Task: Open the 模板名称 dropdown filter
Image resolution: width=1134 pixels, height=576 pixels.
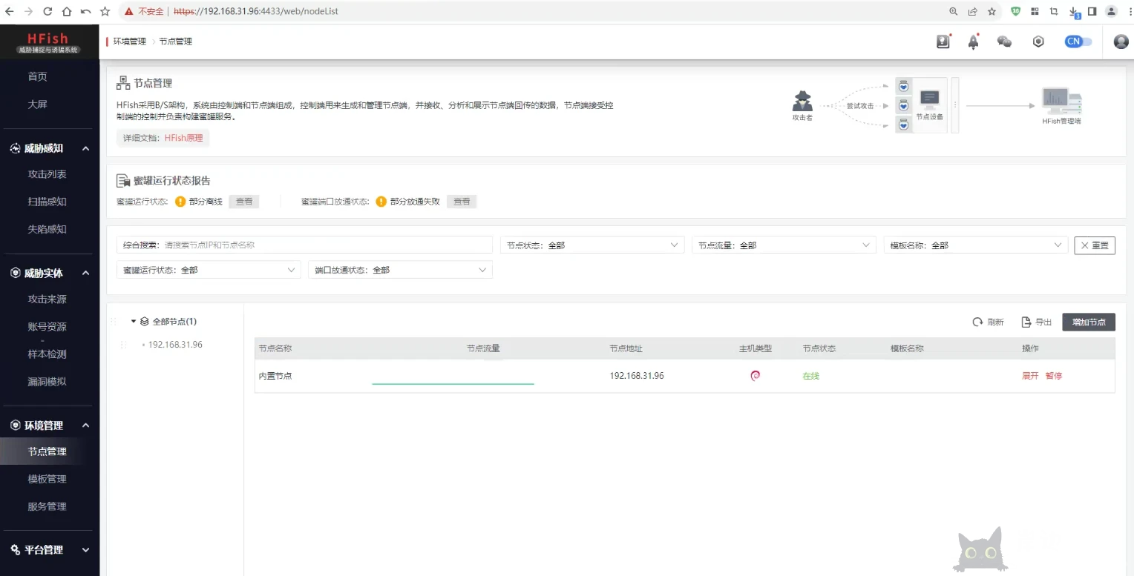Action: (974, 245)
